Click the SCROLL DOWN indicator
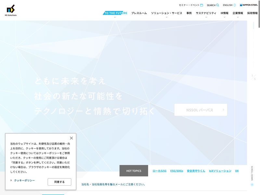Screen dimensions: 260x195 pos(252,174)
